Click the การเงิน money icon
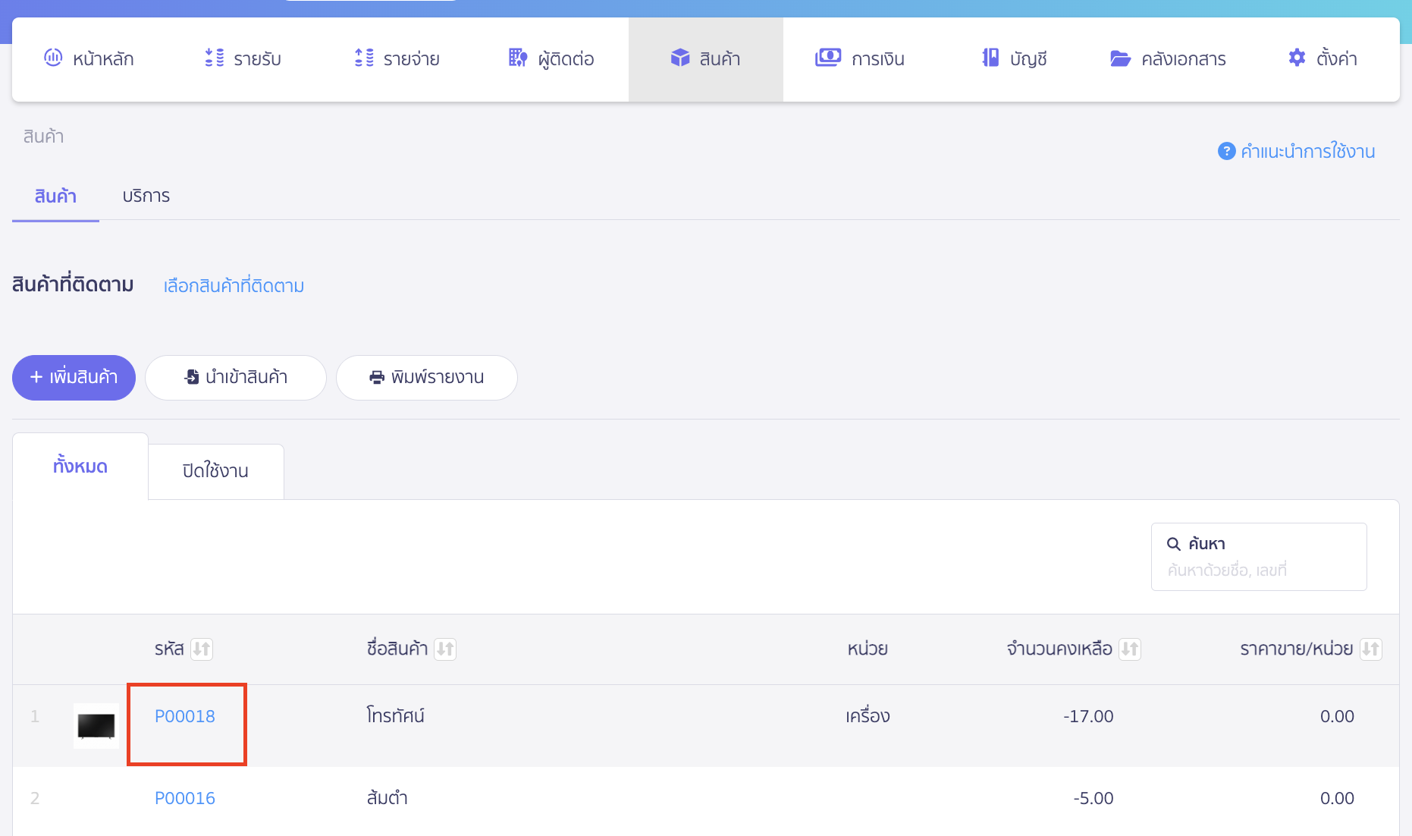The width and height of the screenshot is (1412, 836). pos(827,58)
